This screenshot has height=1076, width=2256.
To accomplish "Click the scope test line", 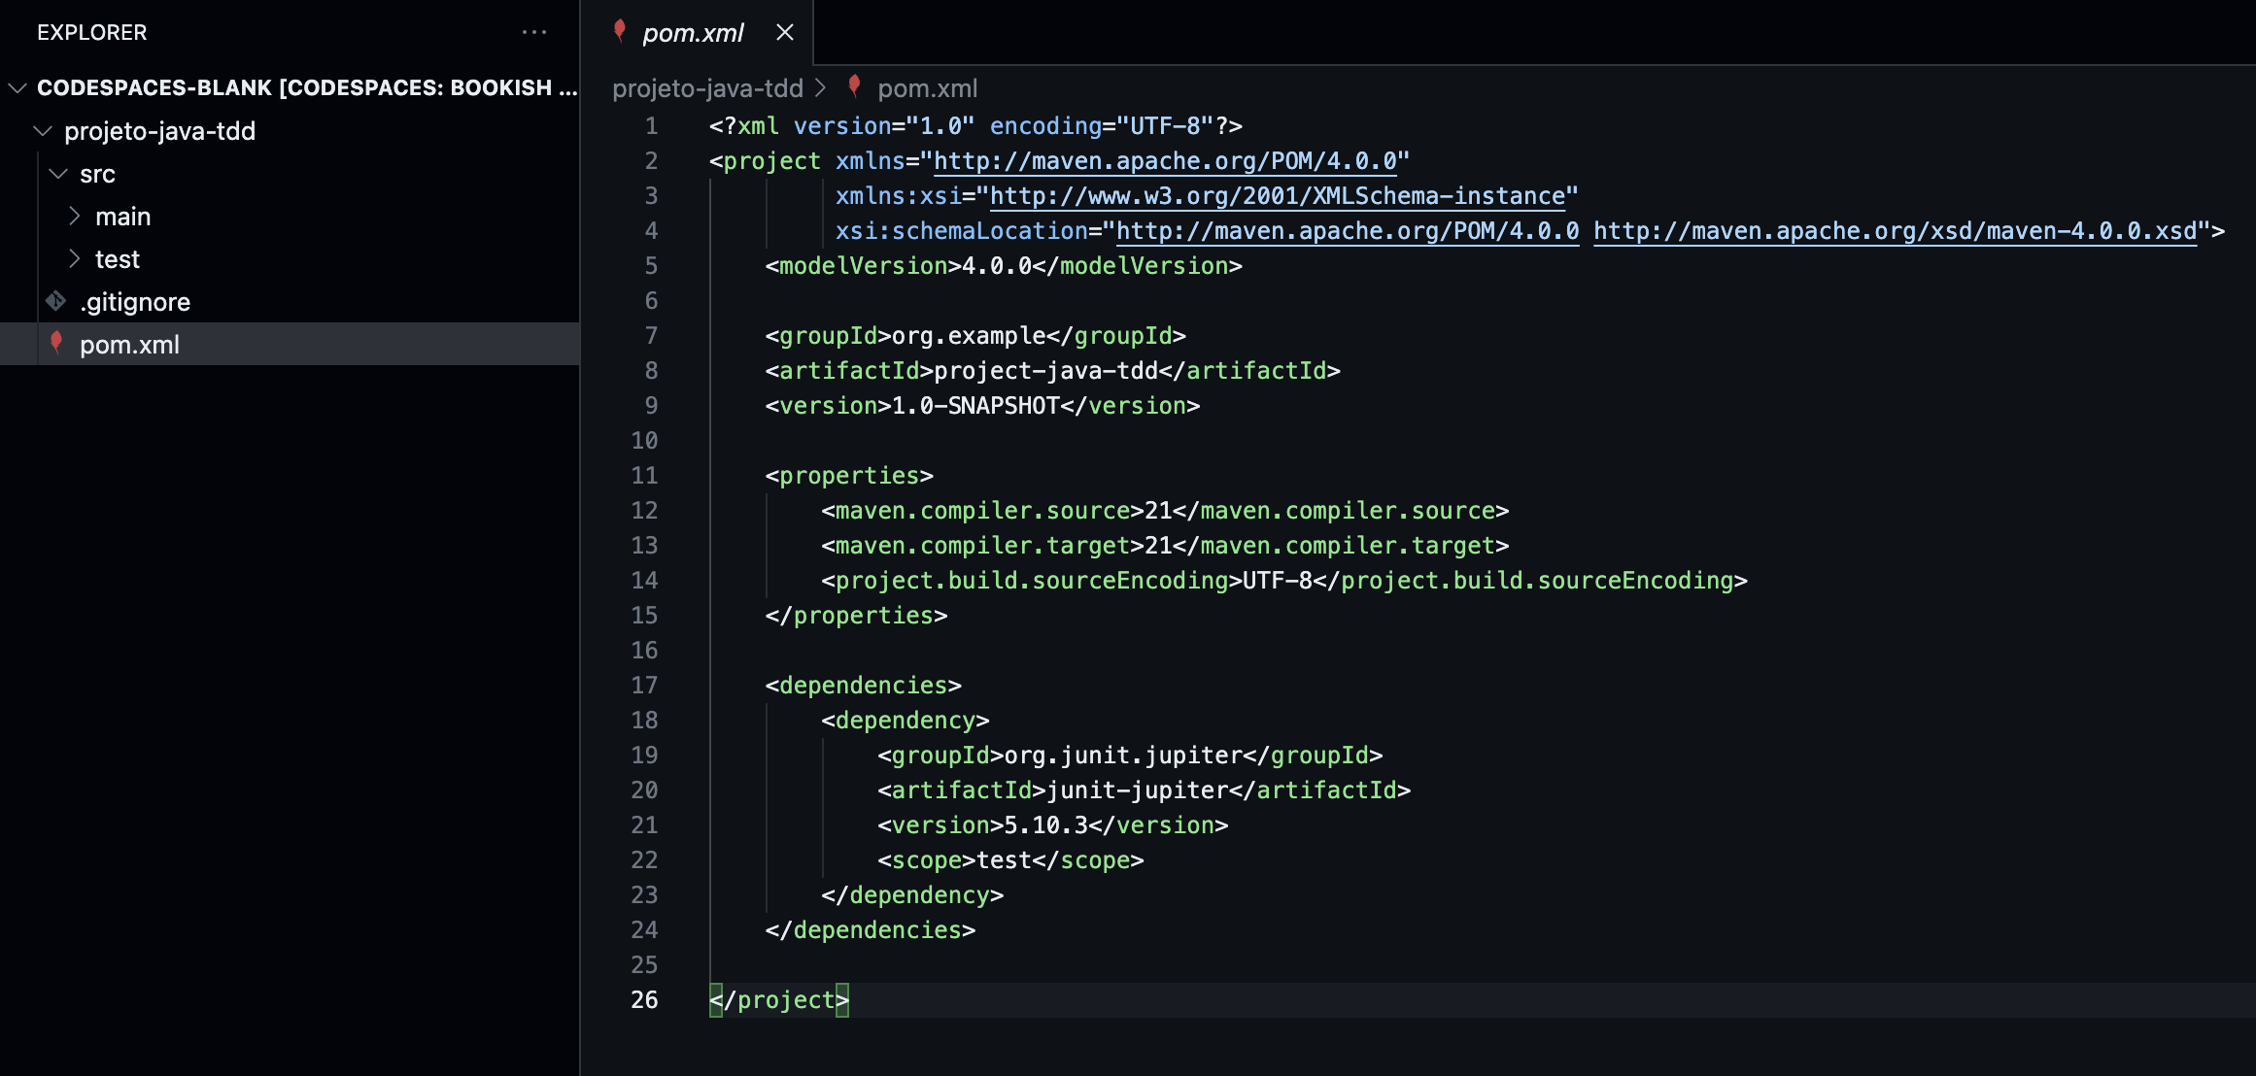I will [x=1010, y=860].
